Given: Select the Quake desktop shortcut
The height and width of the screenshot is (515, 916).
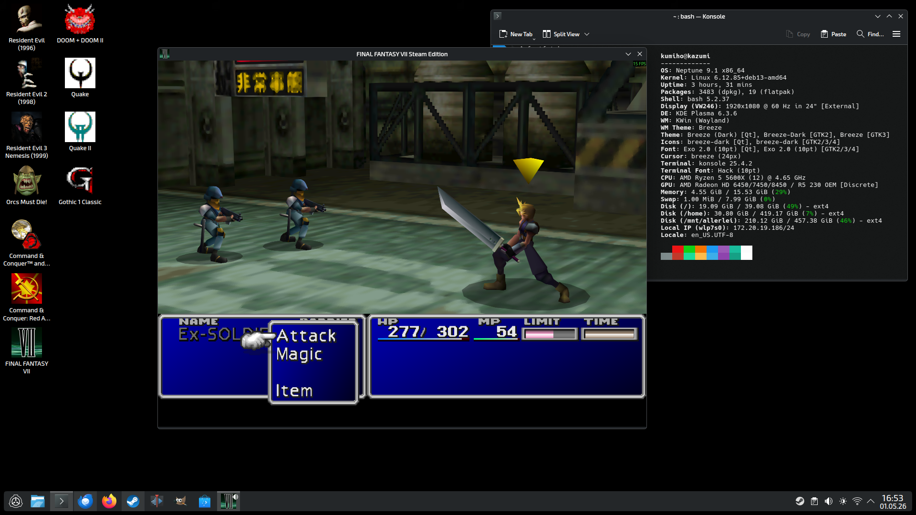Looking at the screenshot, I should click(x=80, y=78).
